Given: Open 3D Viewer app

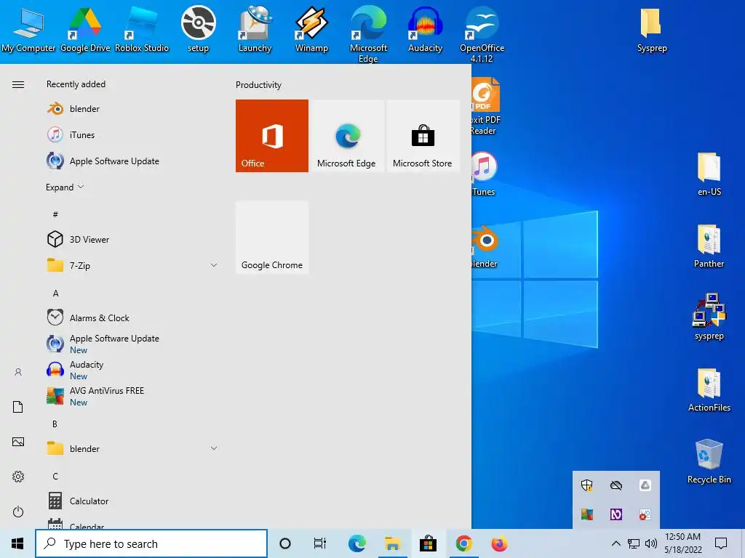Looking at the screenshot, I should (131, 239).
